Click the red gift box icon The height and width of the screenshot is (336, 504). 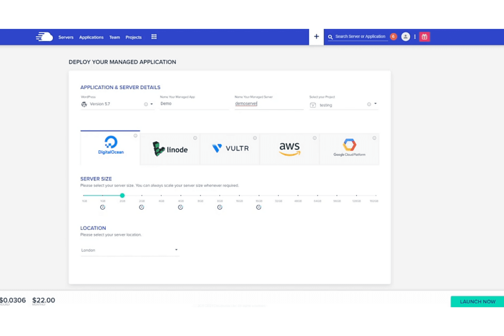tap(424, 37)
